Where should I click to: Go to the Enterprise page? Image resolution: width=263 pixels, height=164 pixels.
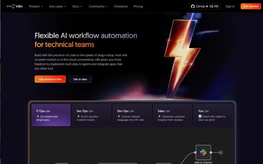(121, 6)
